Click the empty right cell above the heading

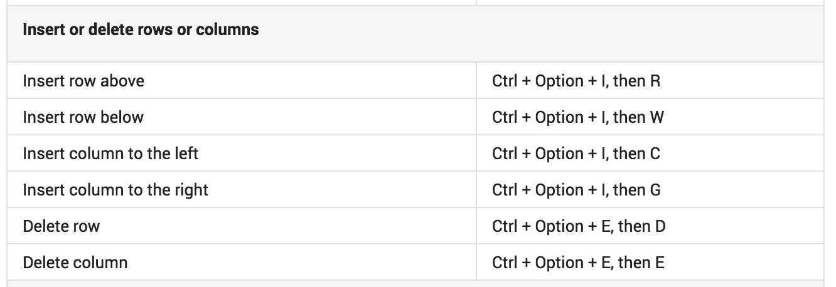[650, 3]
